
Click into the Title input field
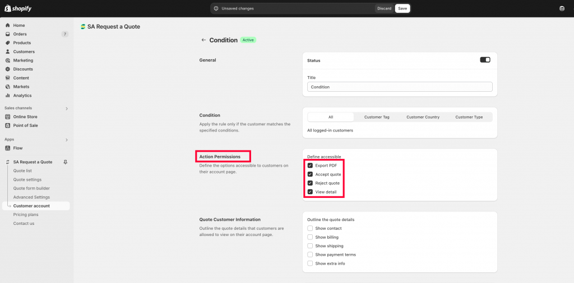point(400,87)
